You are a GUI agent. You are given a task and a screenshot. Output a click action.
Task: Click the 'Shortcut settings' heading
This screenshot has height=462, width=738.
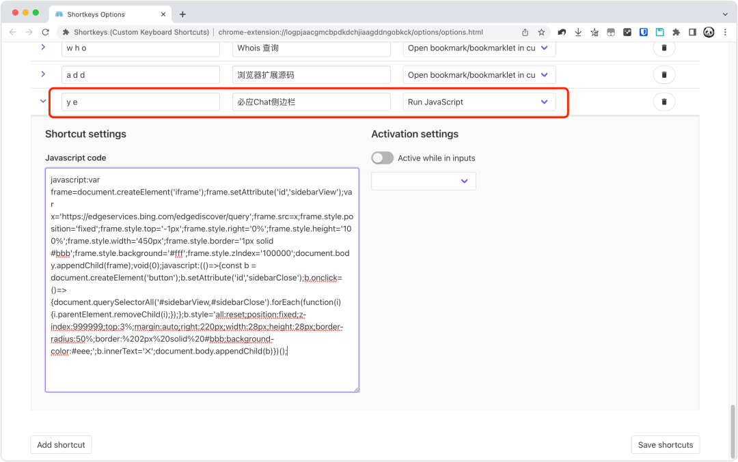(x=85, y=134)
